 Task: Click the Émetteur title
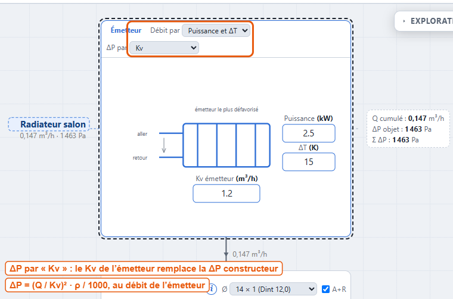126,30
